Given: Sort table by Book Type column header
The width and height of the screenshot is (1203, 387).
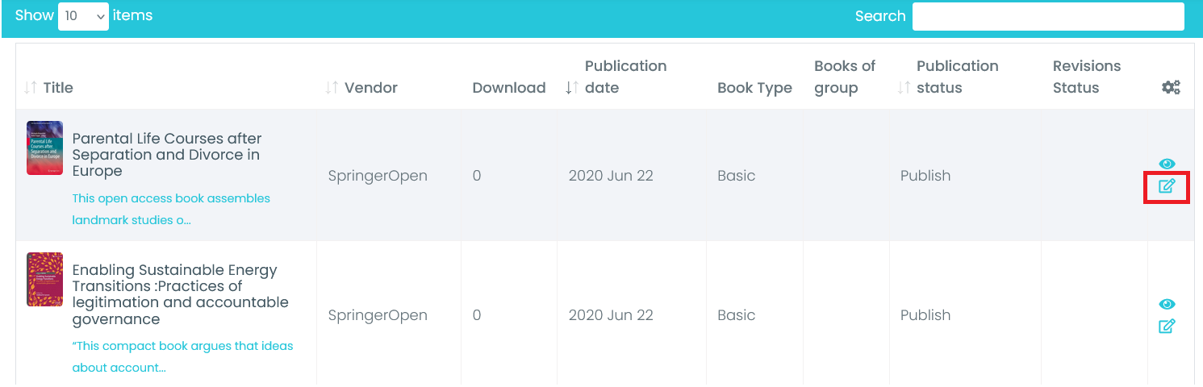Looking at the screenshot, I should (754, 88).
